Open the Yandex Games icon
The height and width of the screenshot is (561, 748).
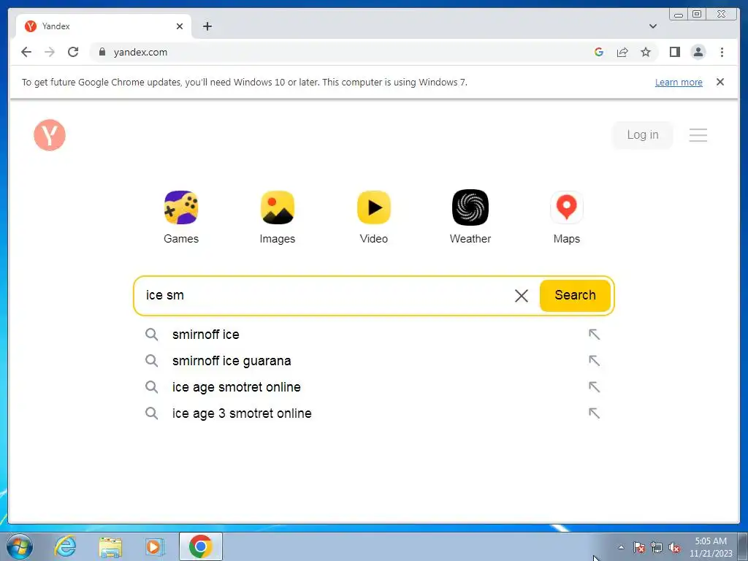pyautogui.click(x=181, y=207)
